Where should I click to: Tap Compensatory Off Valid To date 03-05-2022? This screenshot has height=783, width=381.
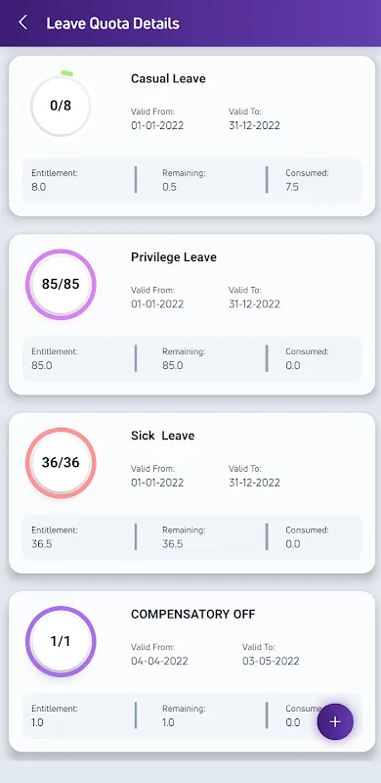[271, 662]
